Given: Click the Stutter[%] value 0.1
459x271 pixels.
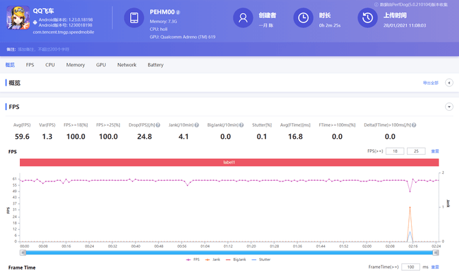Looking at the screenshot, I should 262,136.
